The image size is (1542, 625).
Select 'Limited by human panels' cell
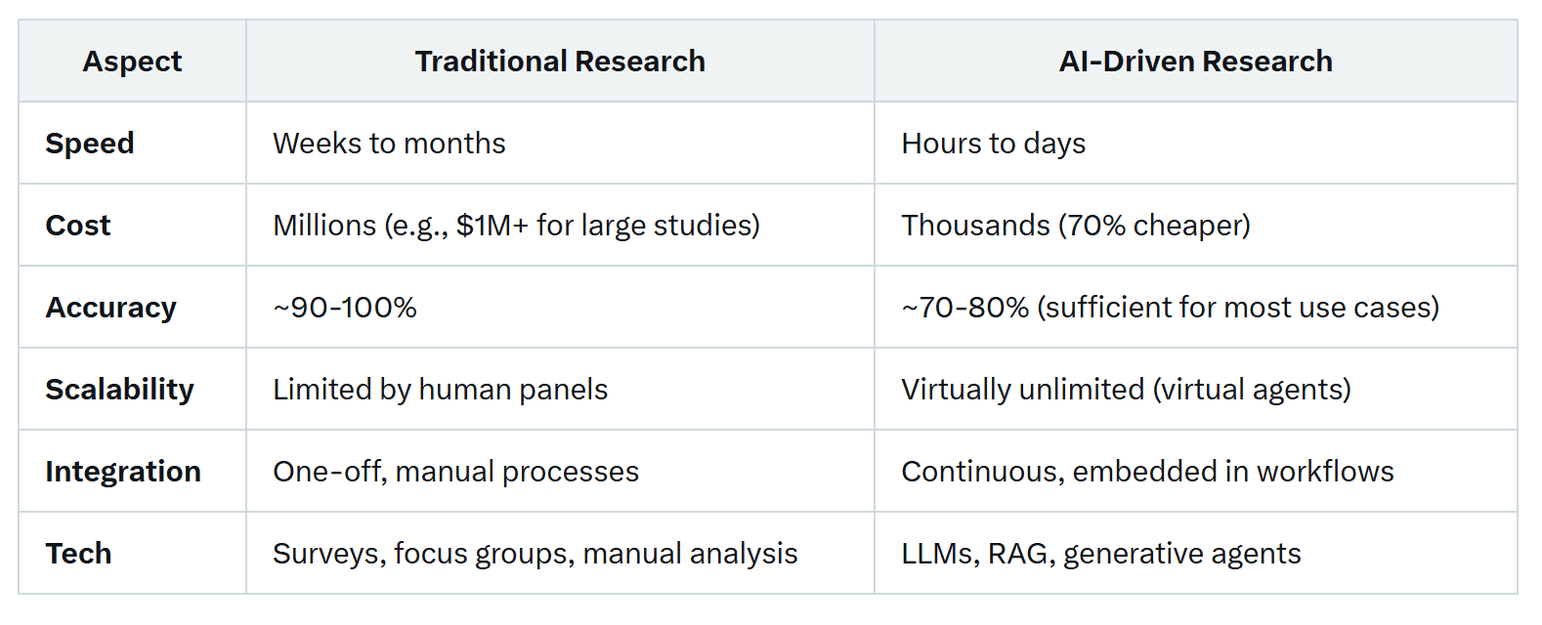point(440,390)
